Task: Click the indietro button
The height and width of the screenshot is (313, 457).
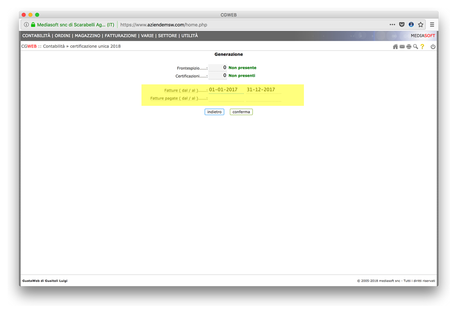Action: click(x=214, y=112)
